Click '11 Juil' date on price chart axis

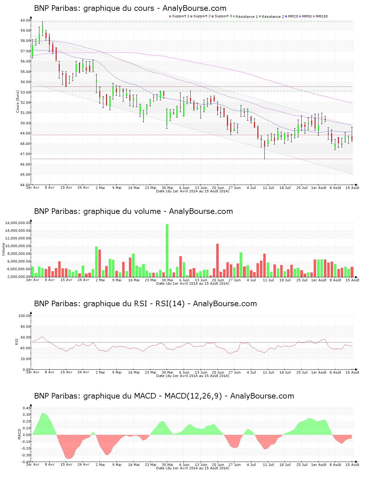268,187
